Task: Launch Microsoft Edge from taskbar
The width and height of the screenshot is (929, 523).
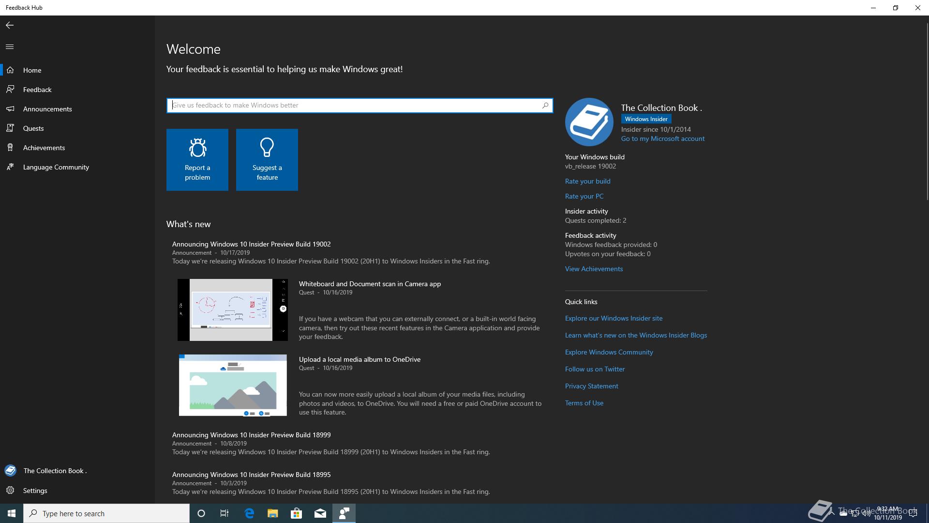Action: [x=249, y=513]
